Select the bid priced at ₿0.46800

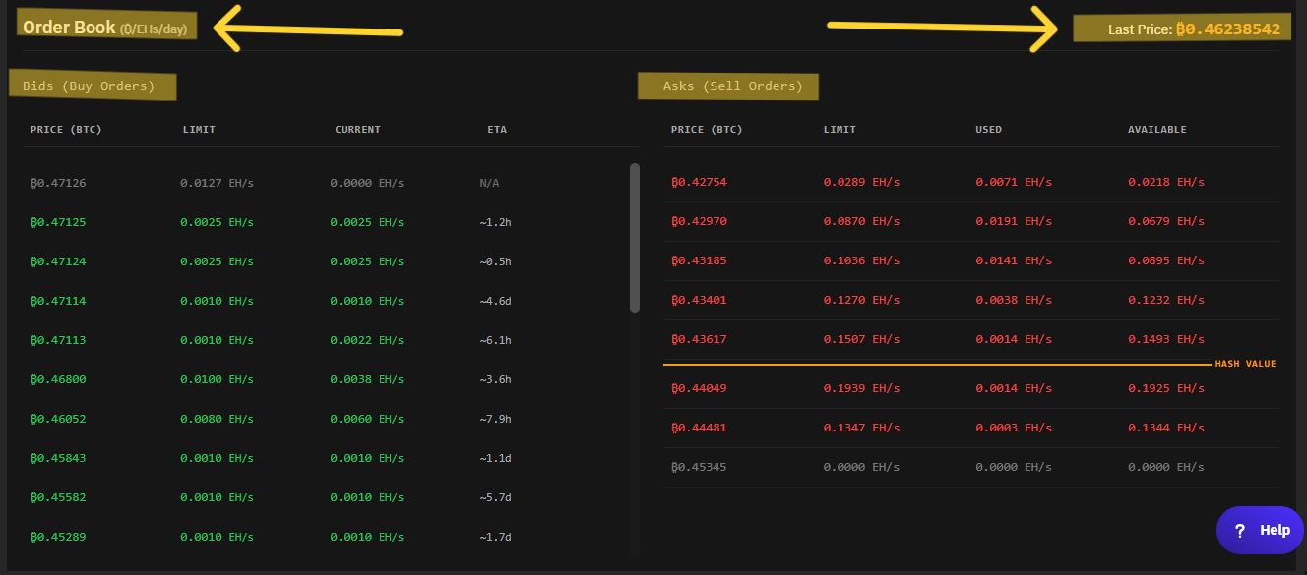pos(58,379)
